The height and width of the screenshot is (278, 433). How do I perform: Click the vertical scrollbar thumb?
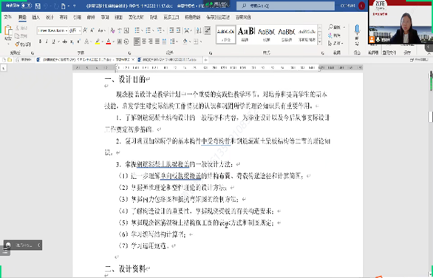point(430,116)
